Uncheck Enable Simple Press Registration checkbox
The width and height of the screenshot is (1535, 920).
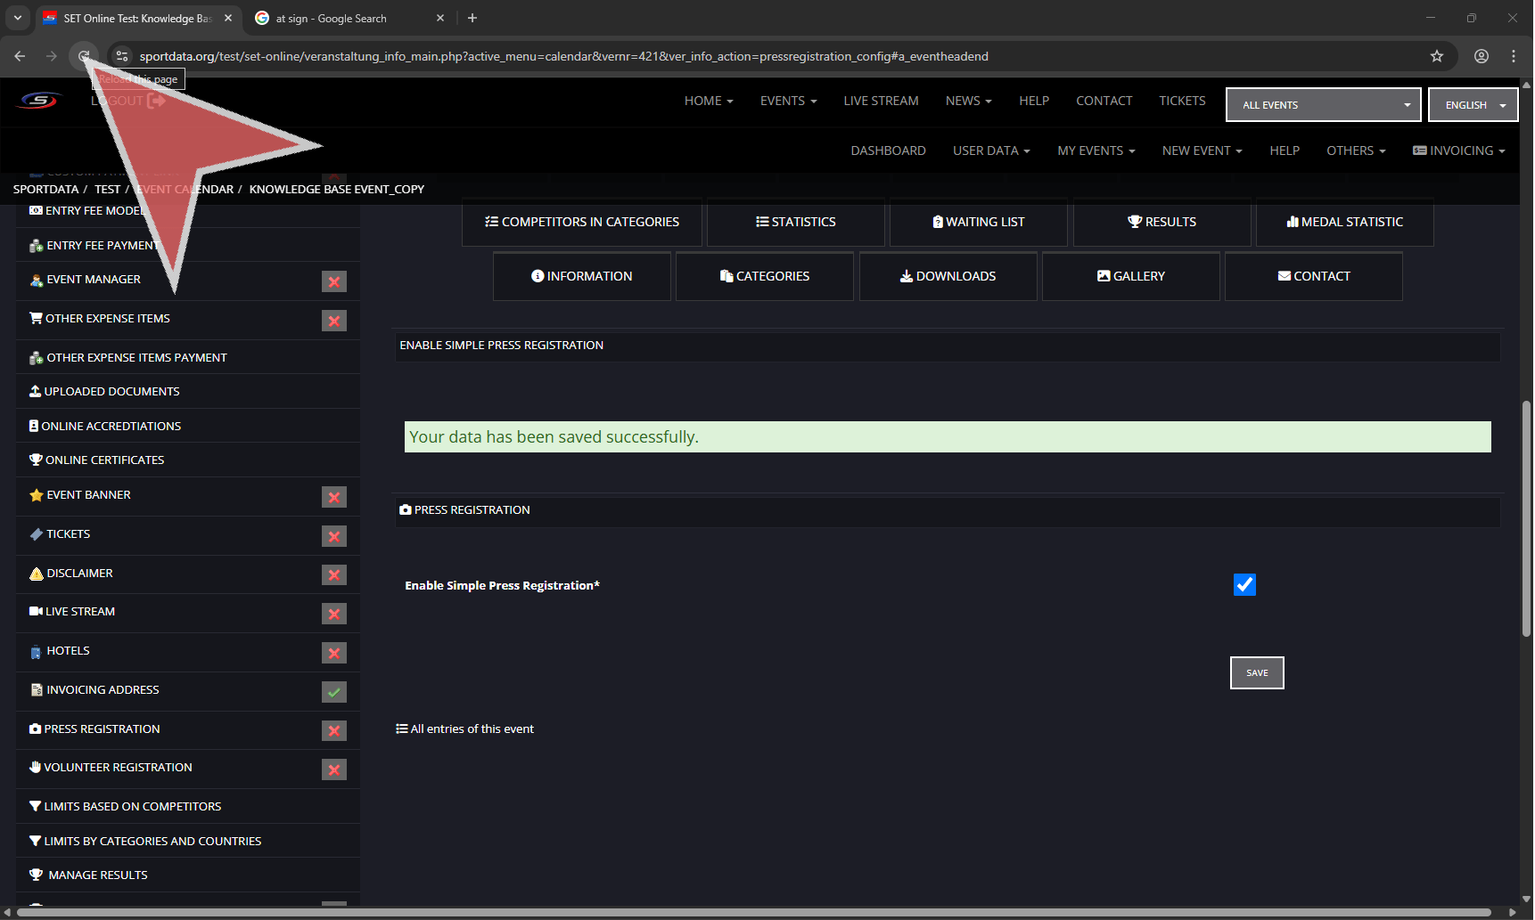[x=1244, y=584]
